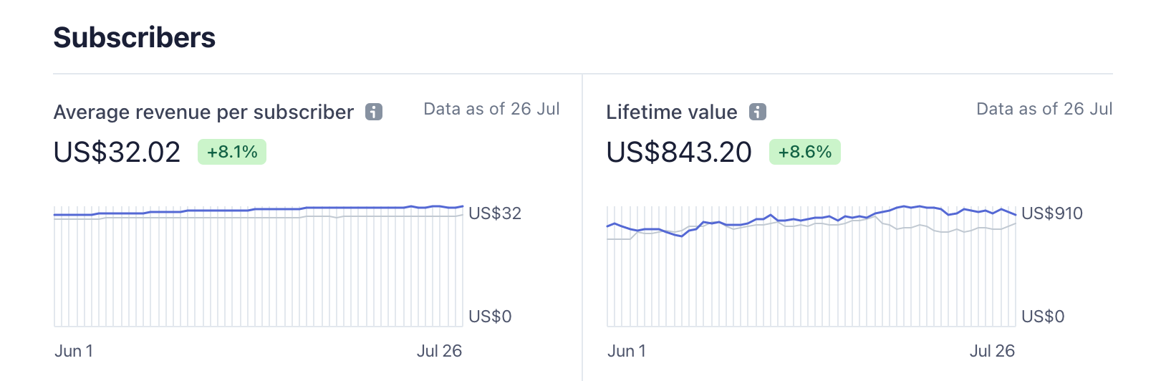Select the US$843.20 lifetime value figure
The width and height of the screenshot is (1166, 381).
click(x=678, y=152)
